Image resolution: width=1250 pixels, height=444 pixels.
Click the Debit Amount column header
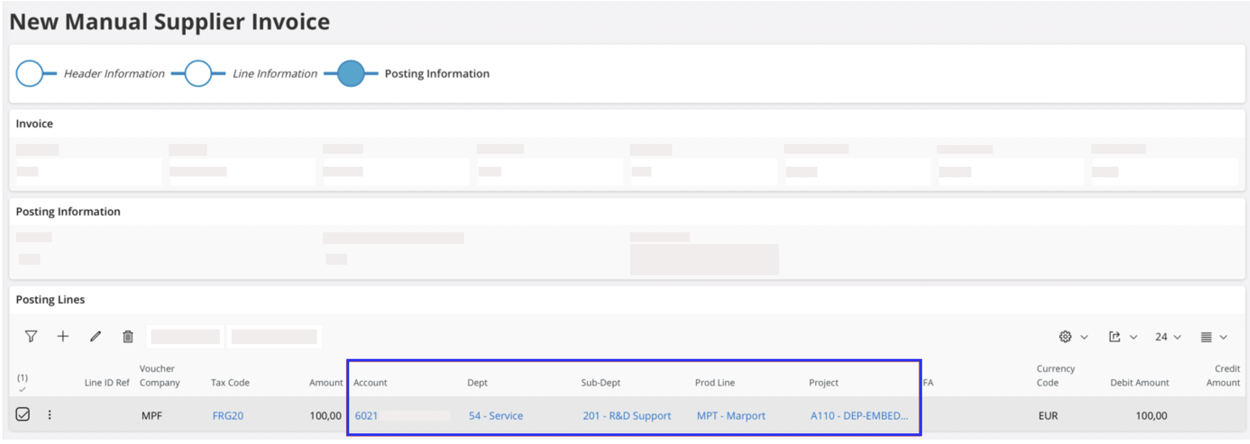[1139, 383]
